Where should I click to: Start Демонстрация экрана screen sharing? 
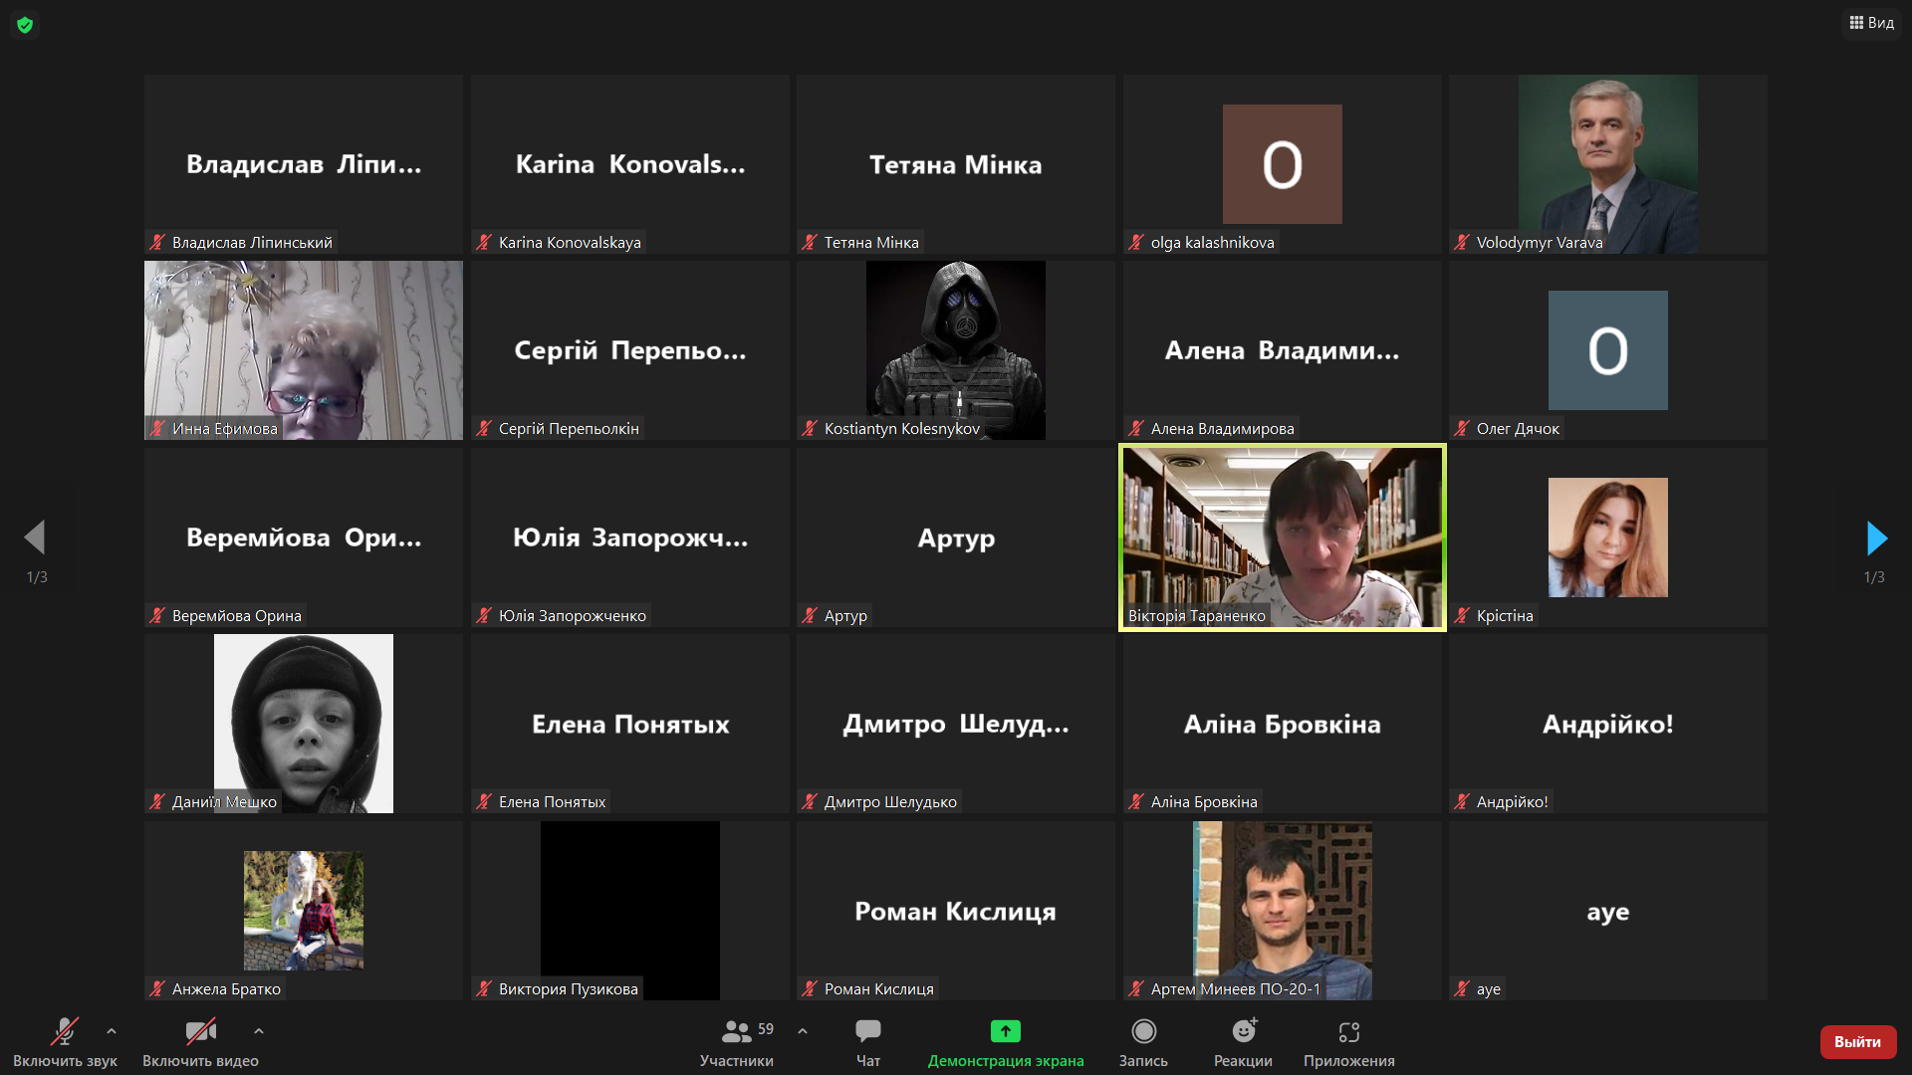click(1006, 1042)
